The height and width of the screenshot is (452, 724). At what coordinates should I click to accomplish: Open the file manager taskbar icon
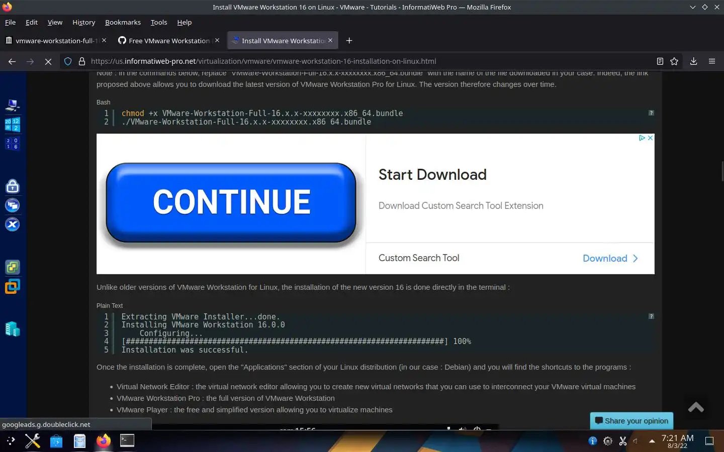click(x=79, y=441)
